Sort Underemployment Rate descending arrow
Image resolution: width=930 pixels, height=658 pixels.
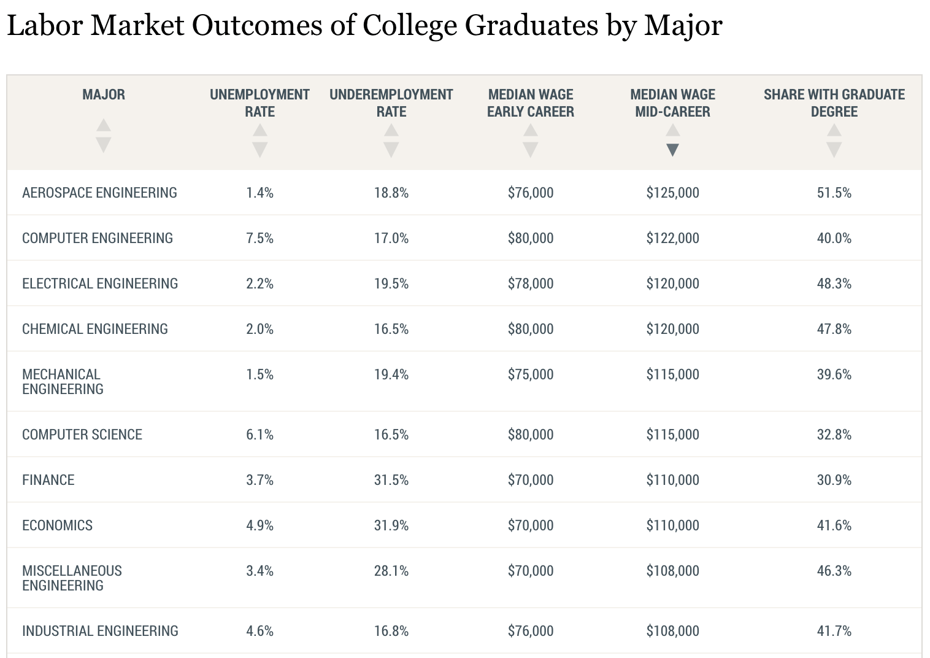[x=391, y=150]
